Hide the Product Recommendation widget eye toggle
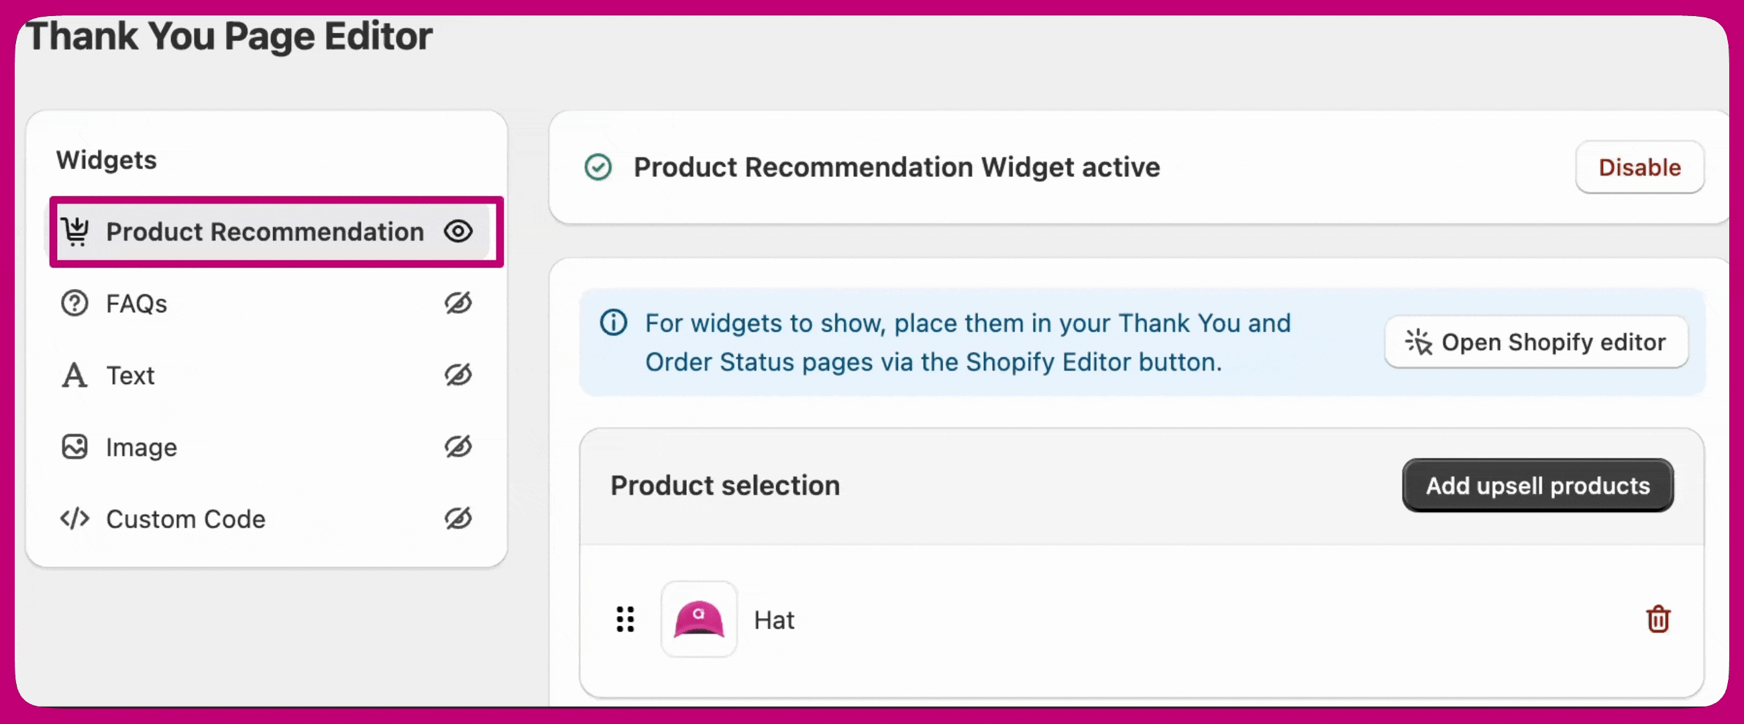 (458, 231)
